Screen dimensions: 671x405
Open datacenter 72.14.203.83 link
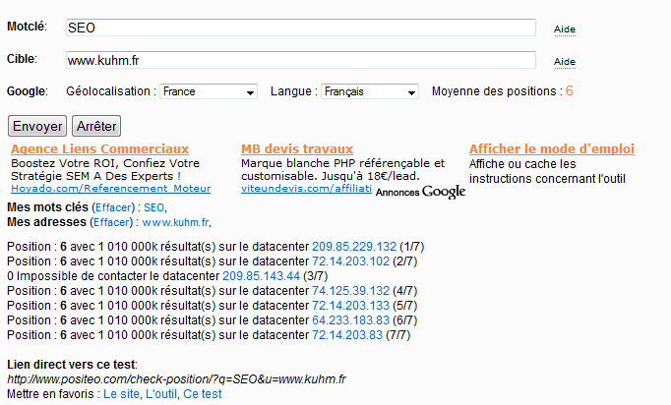[x=347, y=335]
